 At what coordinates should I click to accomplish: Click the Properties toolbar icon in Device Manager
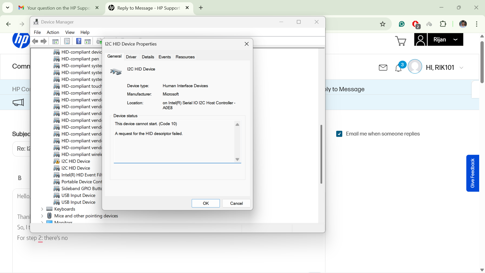click(67, 41)
